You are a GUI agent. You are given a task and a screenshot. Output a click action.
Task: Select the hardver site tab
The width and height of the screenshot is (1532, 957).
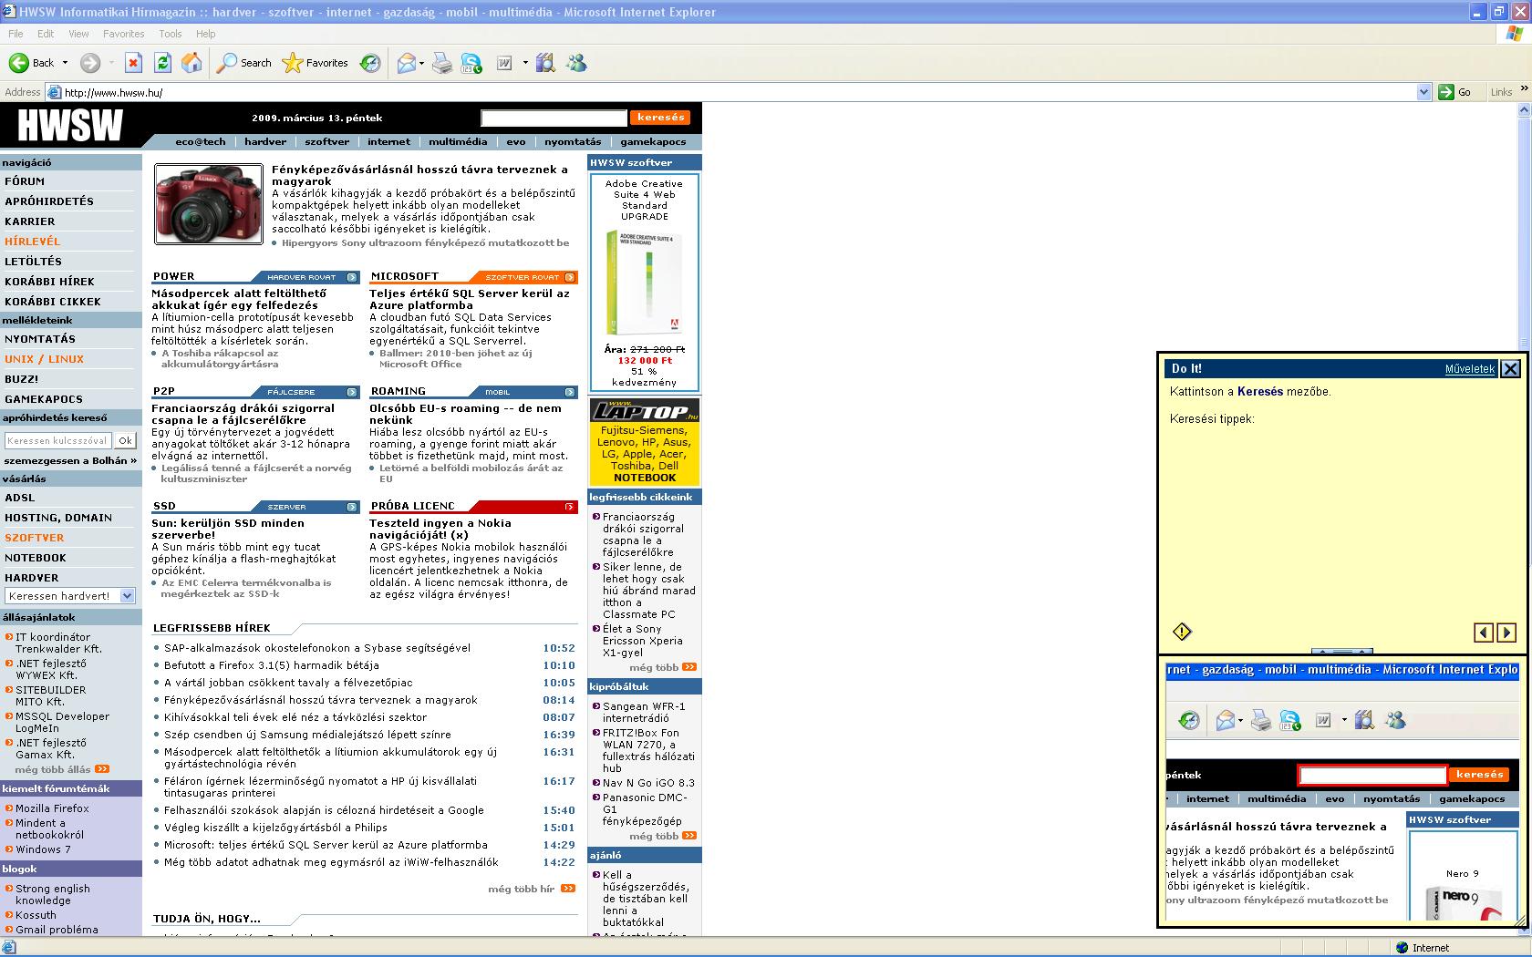(265, 142)
